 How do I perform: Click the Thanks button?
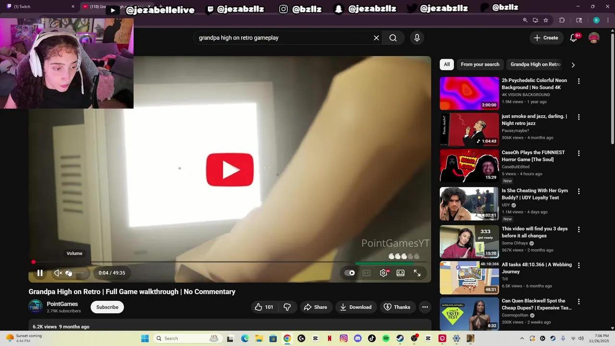[397, 307]
